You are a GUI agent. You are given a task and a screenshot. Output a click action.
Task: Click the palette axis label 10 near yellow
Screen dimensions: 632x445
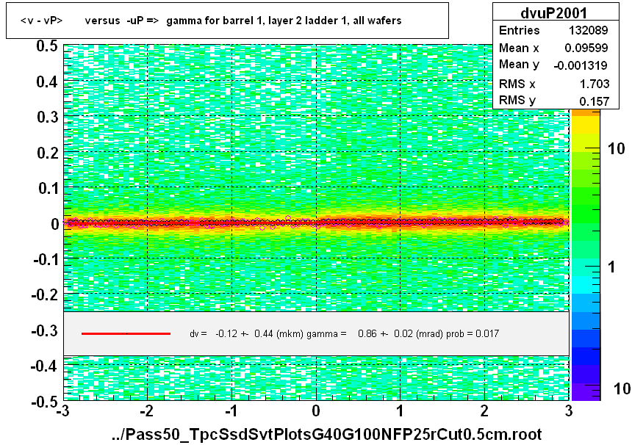(x=616, y=148)
